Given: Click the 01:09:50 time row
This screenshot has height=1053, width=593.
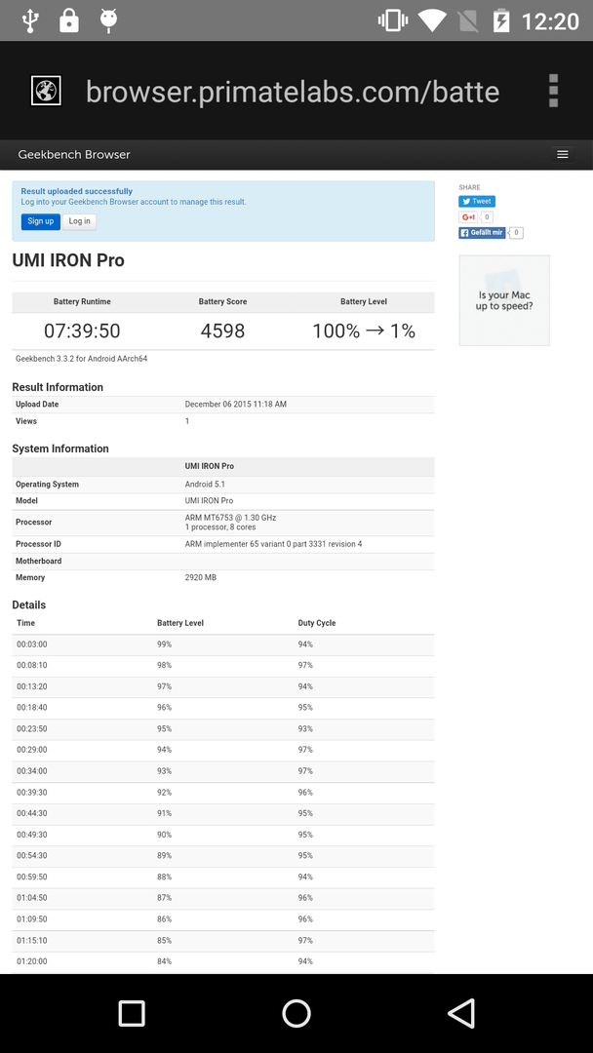Looking at the screenshot, I should [223, 919].
